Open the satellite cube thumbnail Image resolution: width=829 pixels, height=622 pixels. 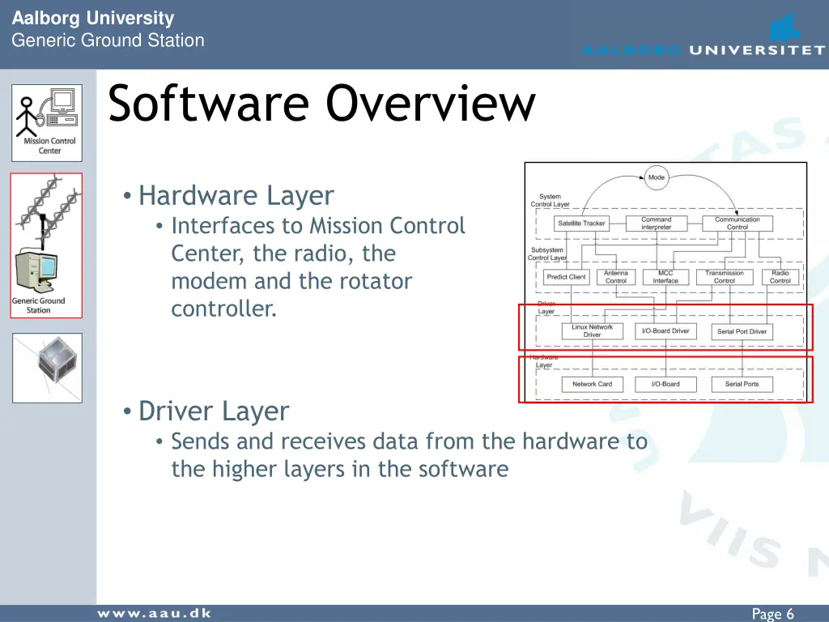(x=46, y=368)
